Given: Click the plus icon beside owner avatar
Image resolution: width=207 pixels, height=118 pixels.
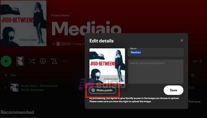Looking at the screenshot, I should pyautogui.click(x=53, y=44).
